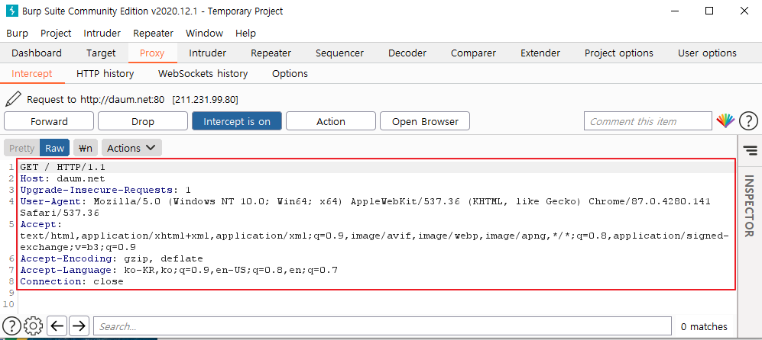762x340 pixels.
Task: Switch to the Dashboard tab
Action: pyautogui.click(x=37, y=53)
